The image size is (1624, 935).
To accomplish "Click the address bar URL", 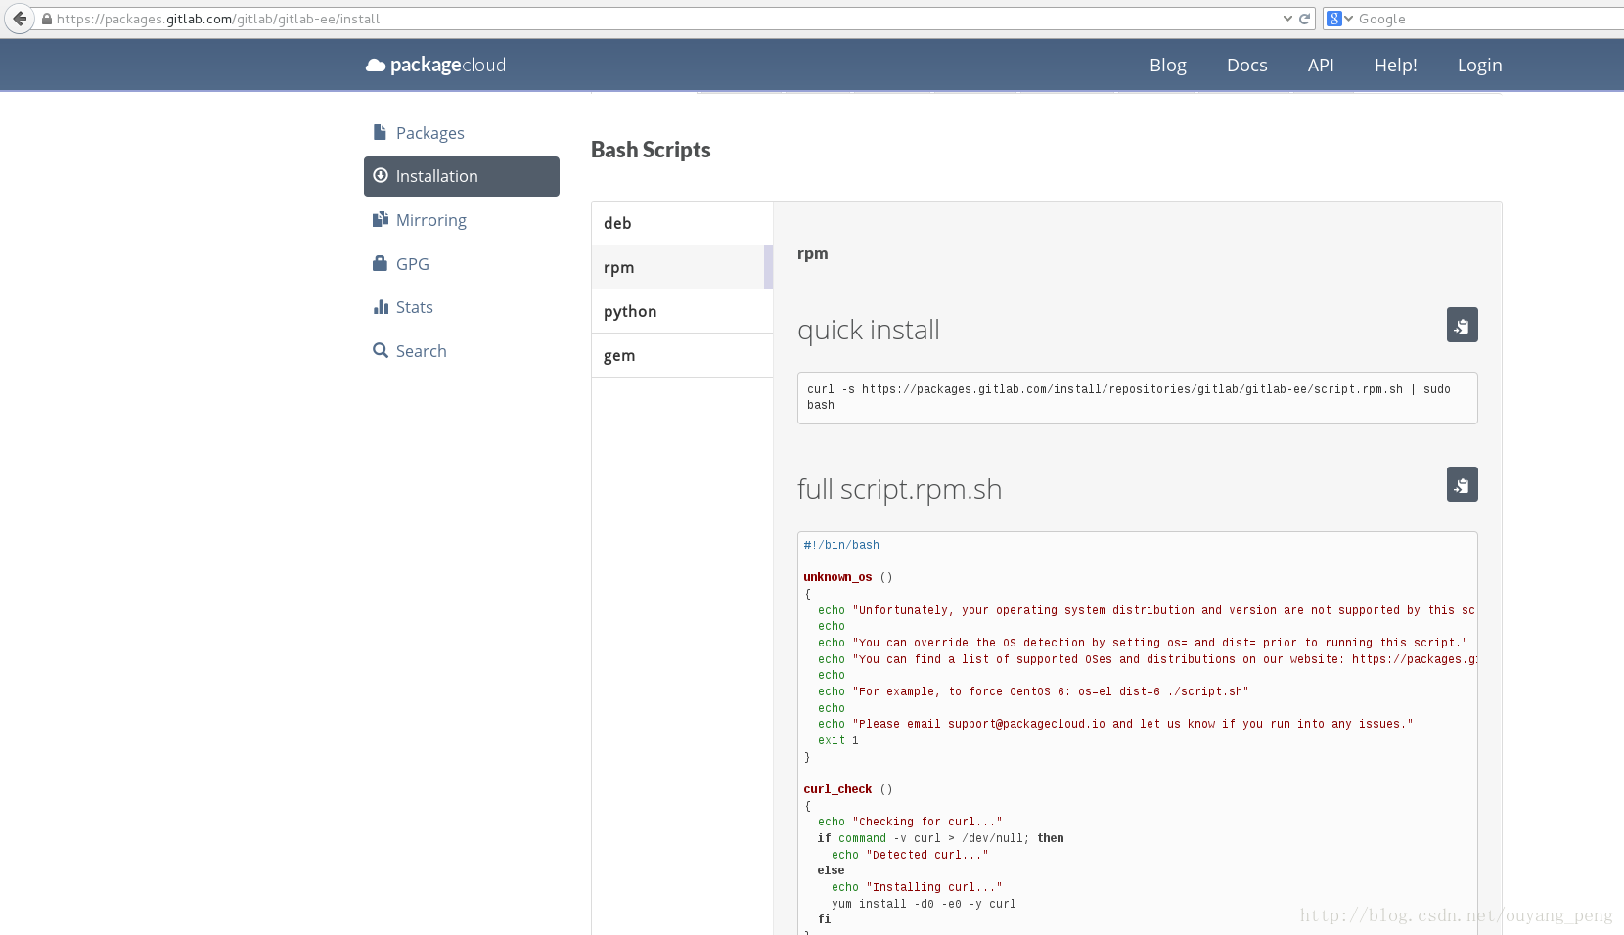I will pos(218,19).
